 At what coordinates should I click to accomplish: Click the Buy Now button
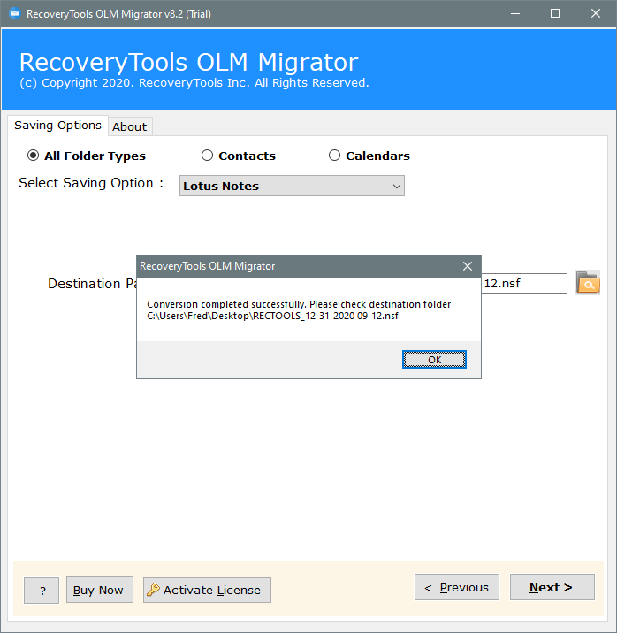pos(100,590)
